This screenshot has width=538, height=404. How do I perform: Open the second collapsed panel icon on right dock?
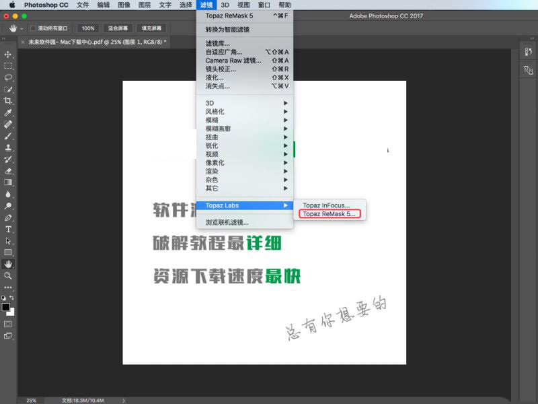(528, 70)
